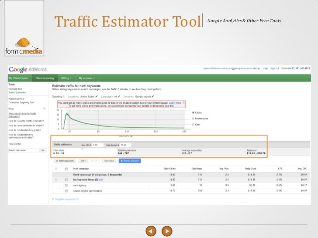Tick the My keyword ideas checkbox
The height and width of the screenshot is (238, 318).
coord(66,180)
